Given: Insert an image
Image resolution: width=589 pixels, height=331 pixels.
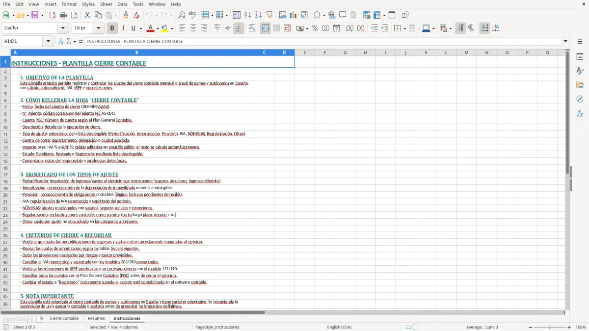Looking at the screenshot, I should point(283,15).
